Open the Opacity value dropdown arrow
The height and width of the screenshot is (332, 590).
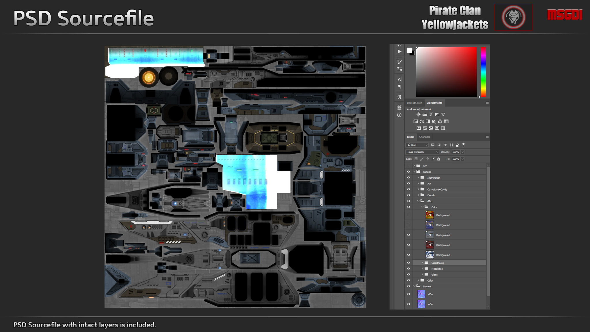tap(463, 152)
